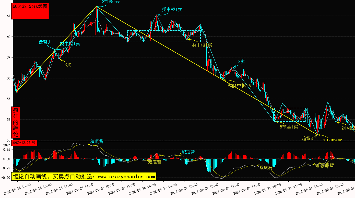Select the 趋背S divergence marker
Image resolution: width=355 pixels, height=198 pixels.
click(307, 138)
